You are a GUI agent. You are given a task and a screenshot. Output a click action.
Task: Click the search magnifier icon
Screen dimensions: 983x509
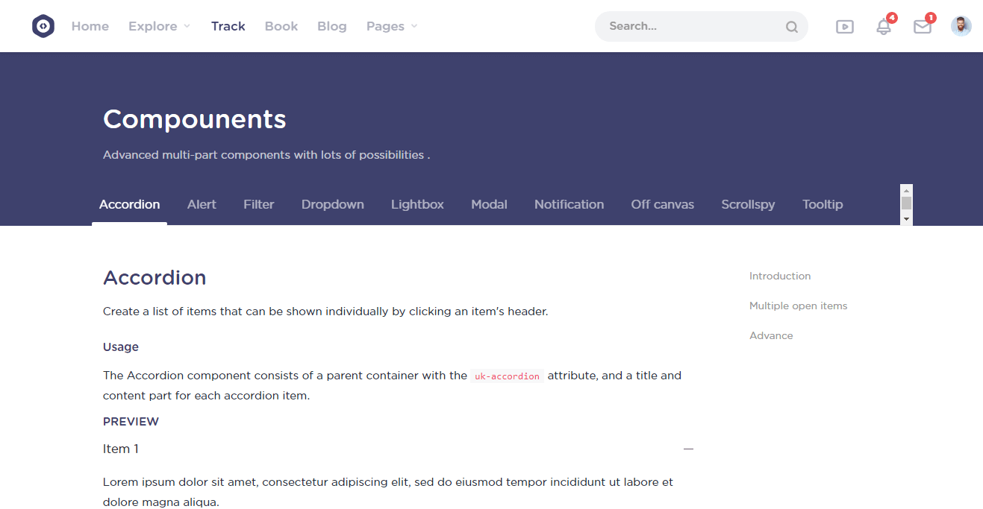click(792, 27)
